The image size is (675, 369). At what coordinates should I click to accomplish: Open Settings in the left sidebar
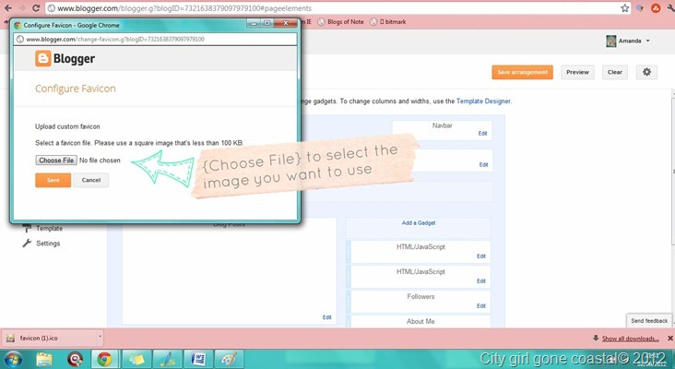coord(48,244)
